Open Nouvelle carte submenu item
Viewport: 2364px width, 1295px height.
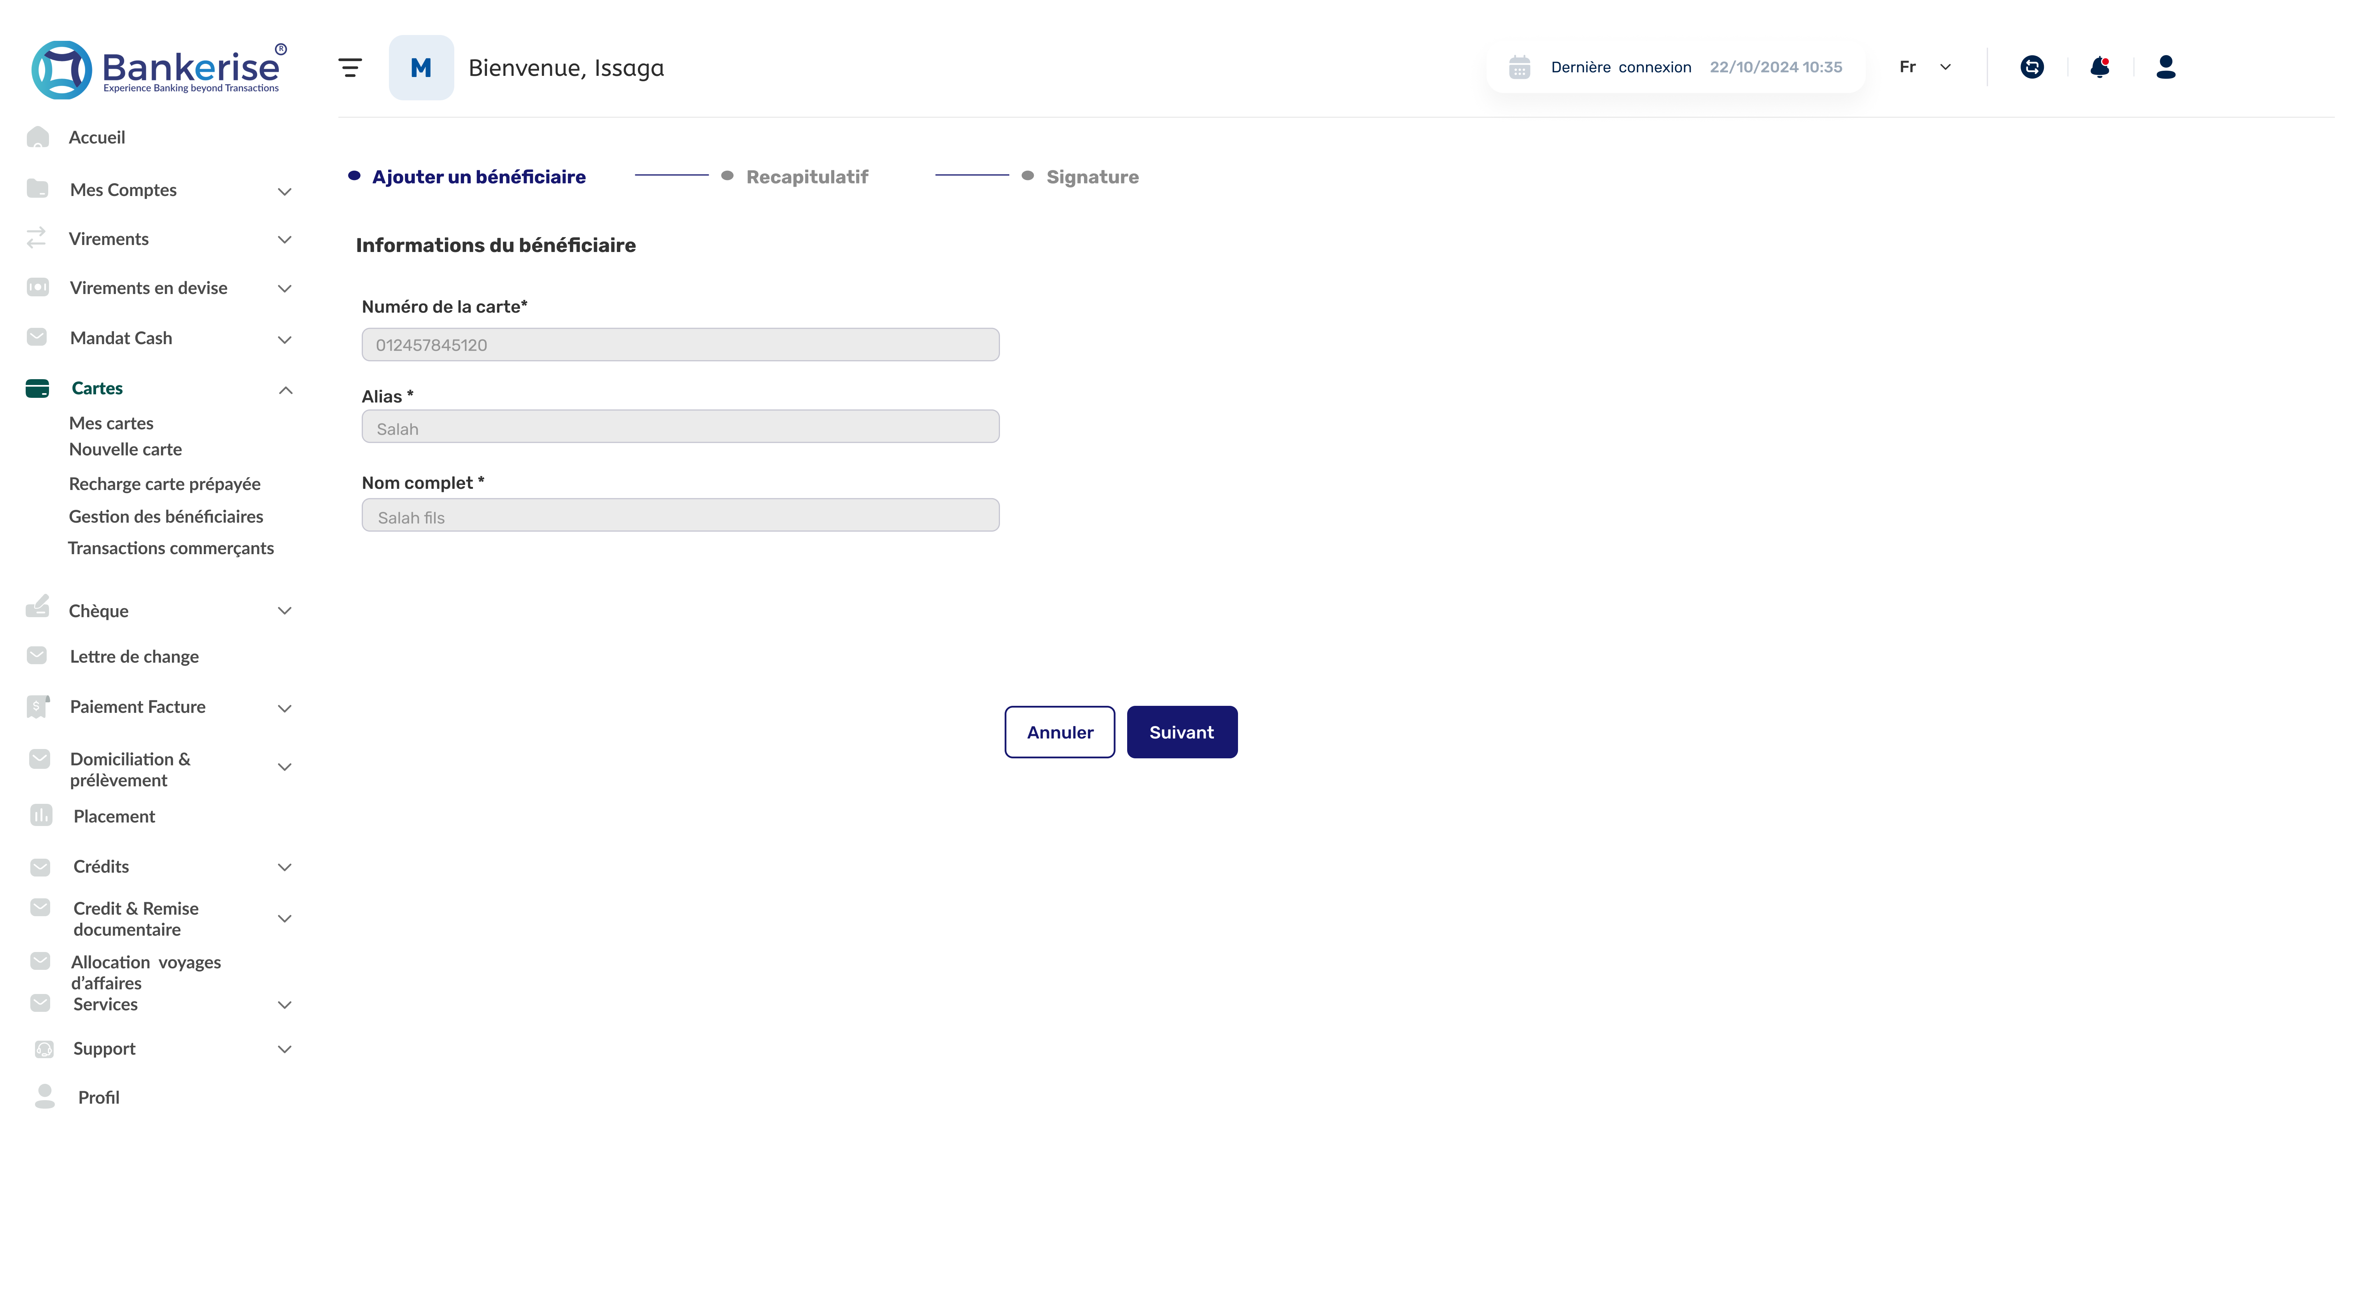pos(126,449)
